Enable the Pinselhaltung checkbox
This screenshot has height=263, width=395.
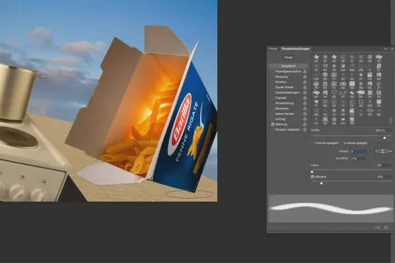(273, 103)
